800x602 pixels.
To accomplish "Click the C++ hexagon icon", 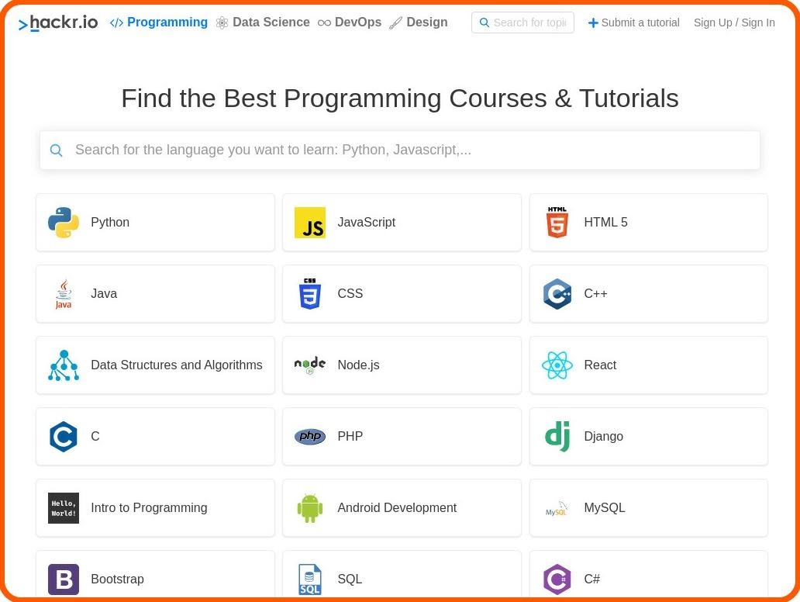I will tap(557, 294).
